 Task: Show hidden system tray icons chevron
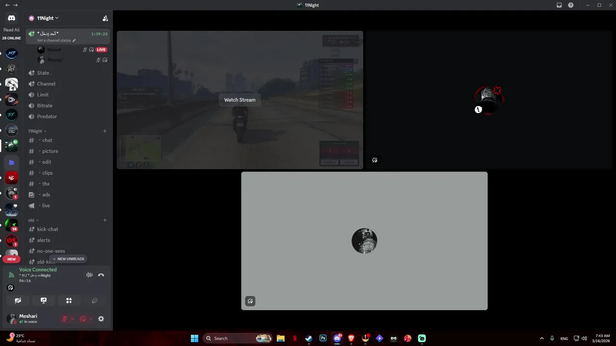pos(542,338)
